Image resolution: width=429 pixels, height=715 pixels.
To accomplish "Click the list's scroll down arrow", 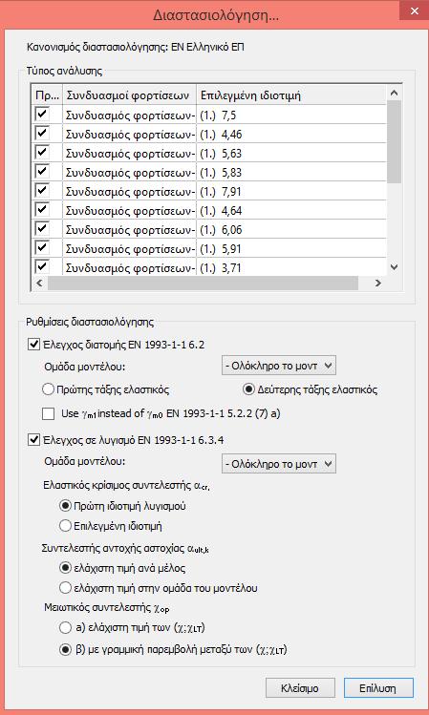I will 395,266.
